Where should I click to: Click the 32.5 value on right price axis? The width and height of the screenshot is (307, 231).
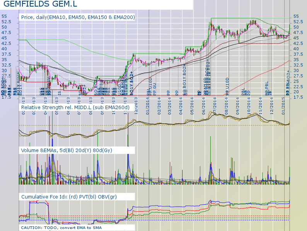[298, 65]
